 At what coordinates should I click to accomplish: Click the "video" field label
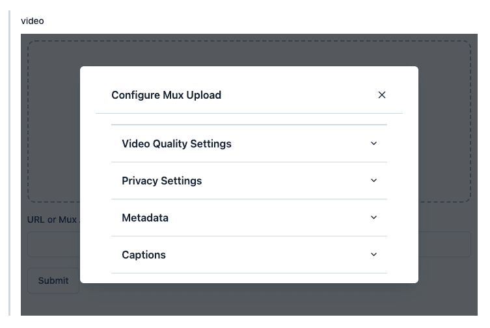coord(33,21)
